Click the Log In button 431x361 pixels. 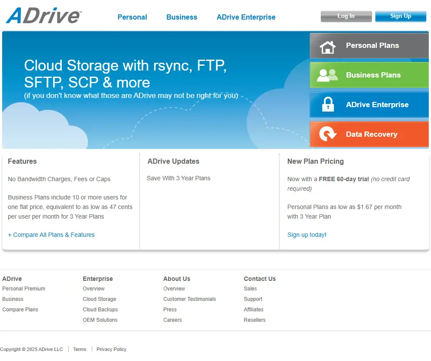[346, 16]
